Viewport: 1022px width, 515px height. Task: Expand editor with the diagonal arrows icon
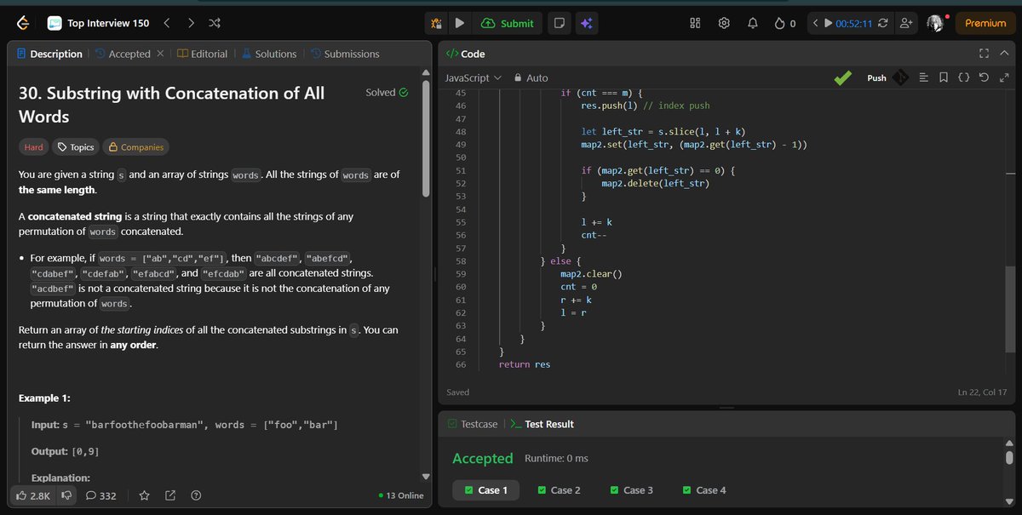click(x=1004, y=77)
